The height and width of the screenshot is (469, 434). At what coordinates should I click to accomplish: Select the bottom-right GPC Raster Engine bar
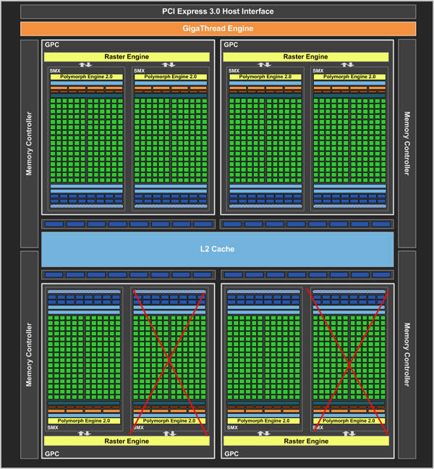pos(306,441)
